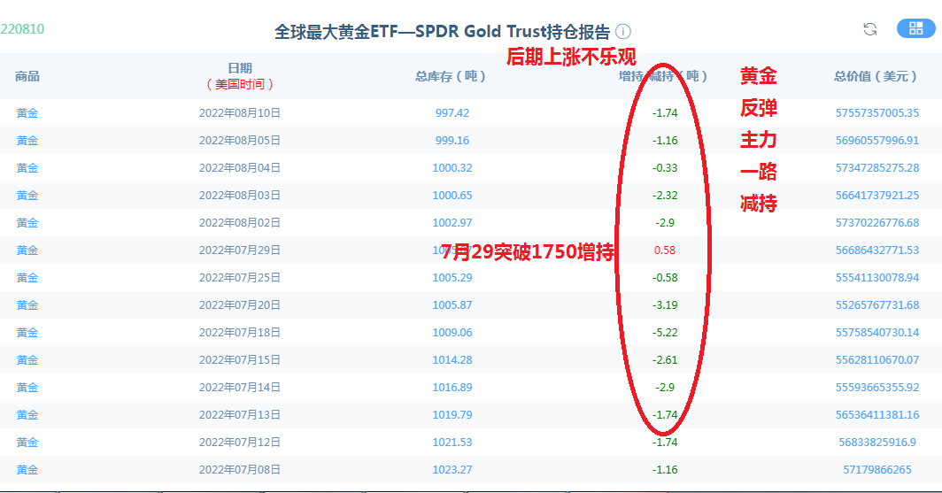Click the 总库存(吨) column header
The image size is (942, 493).
[452, 76]
